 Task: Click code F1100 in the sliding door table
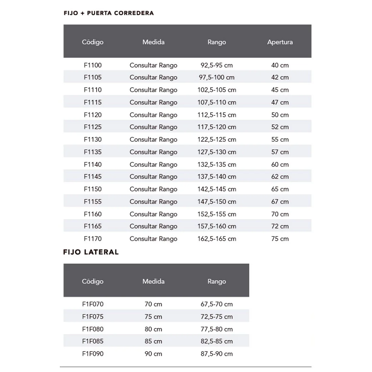[x=93, y=65]
